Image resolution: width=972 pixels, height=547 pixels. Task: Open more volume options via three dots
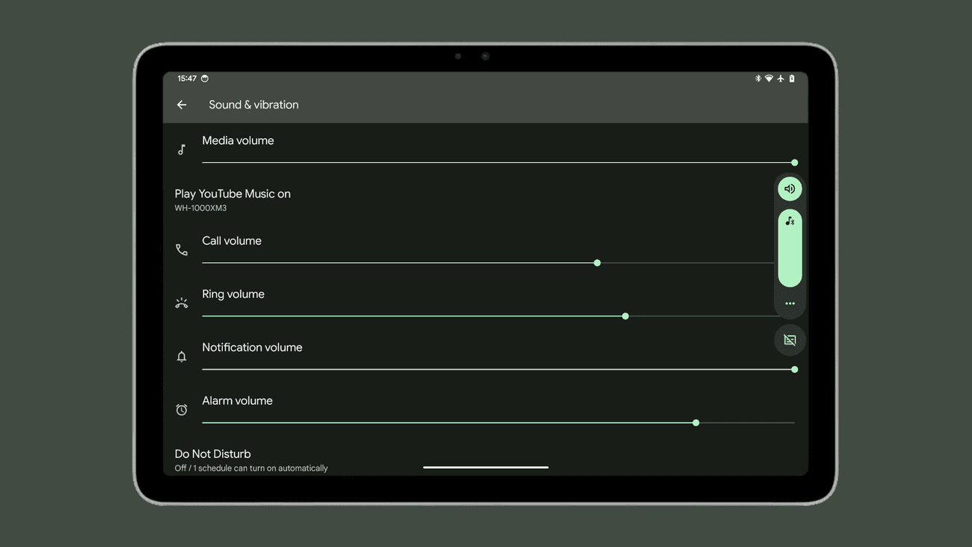pos(790,304)
